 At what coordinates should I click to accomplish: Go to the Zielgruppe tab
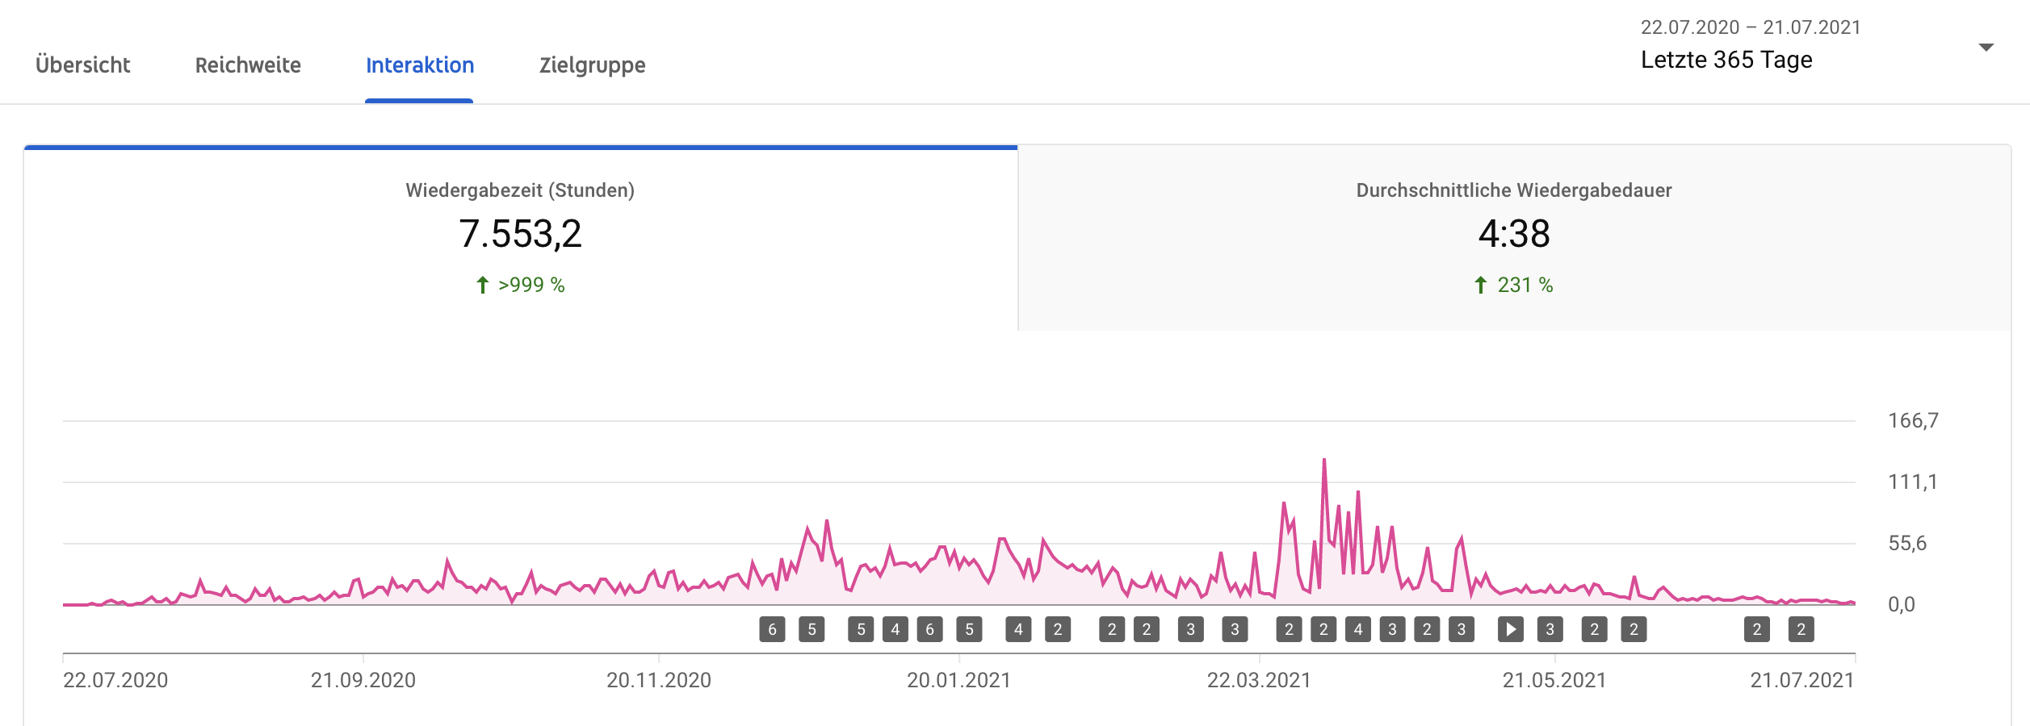pos(592,65)
